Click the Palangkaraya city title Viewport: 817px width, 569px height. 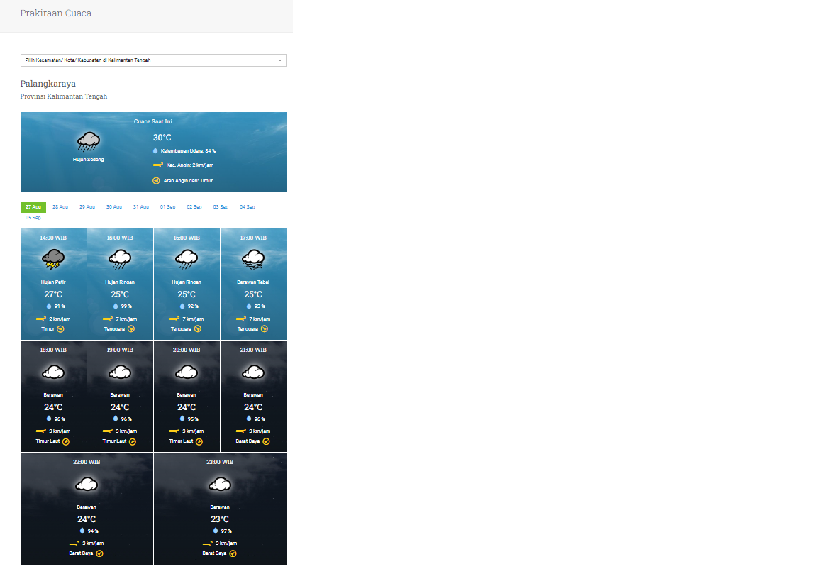pyautogui.click(x=48, y=84)
